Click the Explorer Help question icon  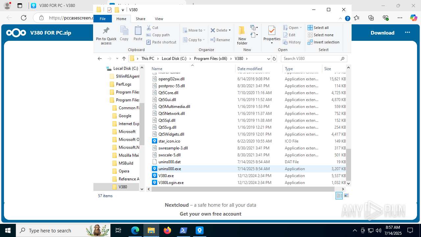(x=347, y=19)
